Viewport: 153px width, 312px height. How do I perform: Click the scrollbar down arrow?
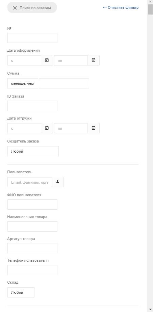150,309
